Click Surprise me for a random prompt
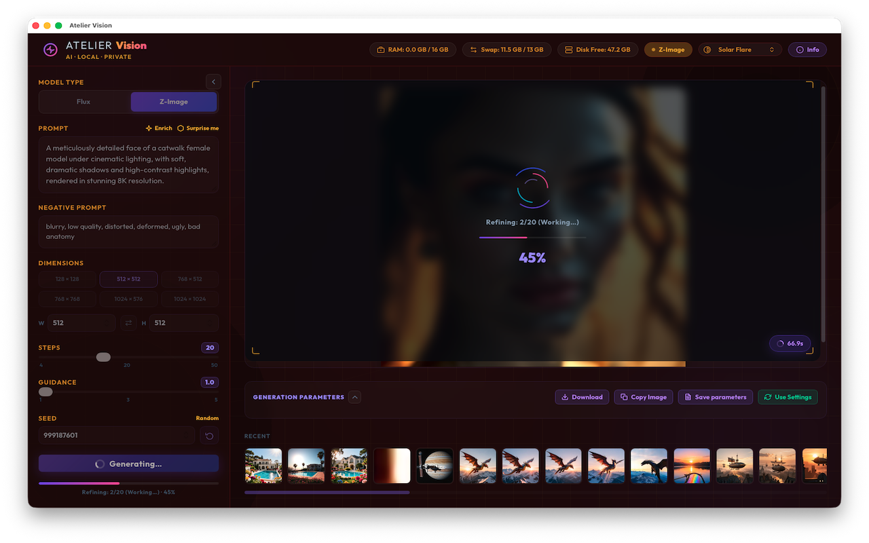 198,128
